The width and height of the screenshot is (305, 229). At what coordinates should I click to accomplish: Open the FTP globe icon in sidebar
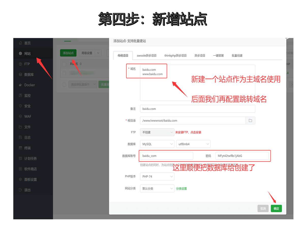coord(20,64)
